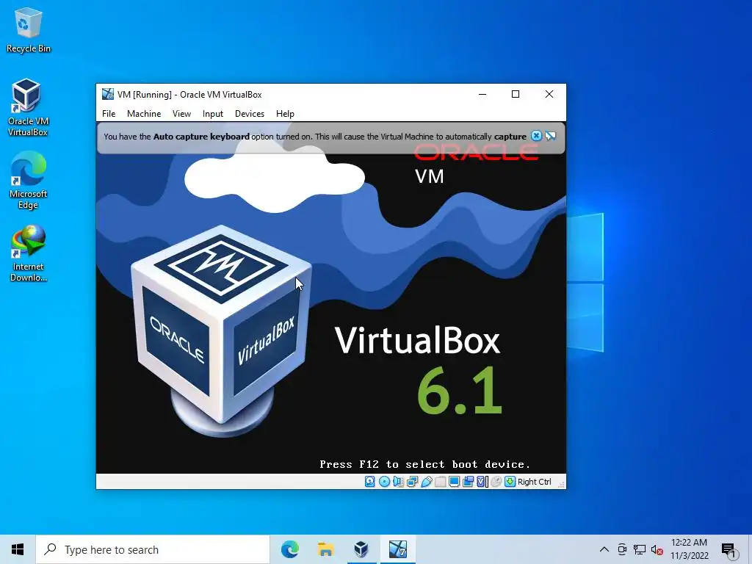Click the recording indicator icon
The height and width of the screenshot is (564, 752).
pyautogui.click(x=468, y=482)
